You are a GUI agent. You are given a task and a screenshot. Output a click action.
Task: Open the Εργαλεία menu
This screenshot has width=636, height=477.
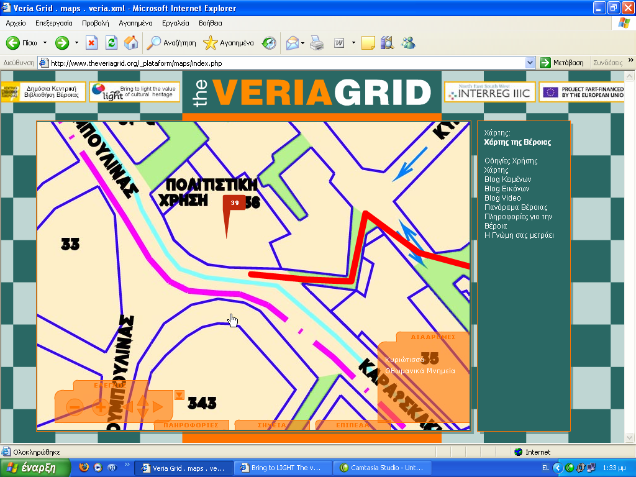(x=176, y=23)
